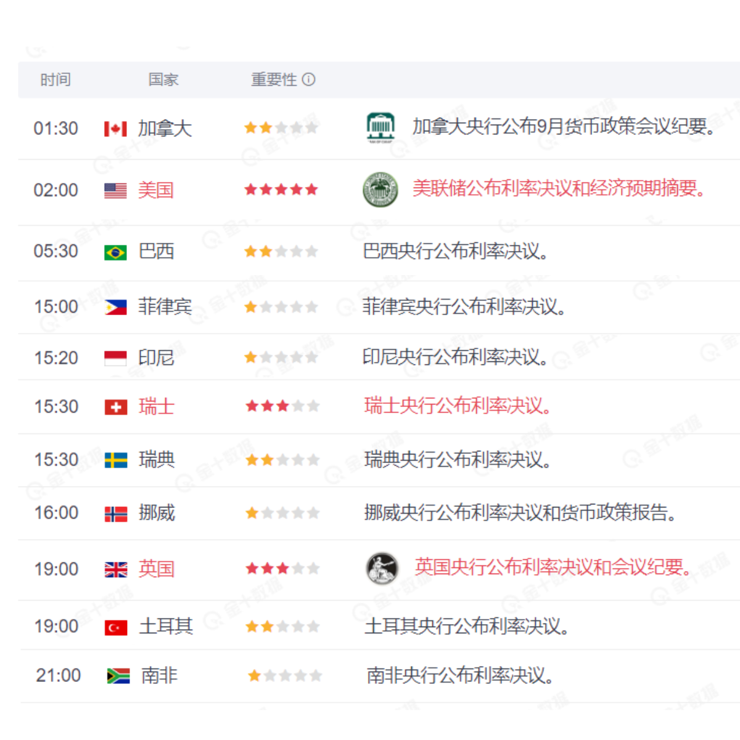The height and width of the screenshot is (740, 740).
Task: Click the Canada flag icon
Action: point(115,129)
